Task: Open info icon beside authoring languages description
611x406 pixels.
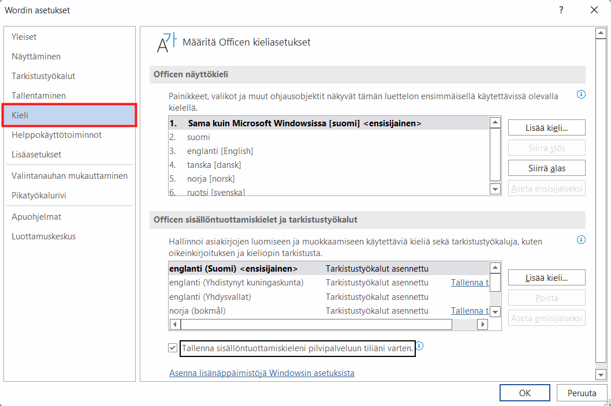Action: [x=581, y=240]
